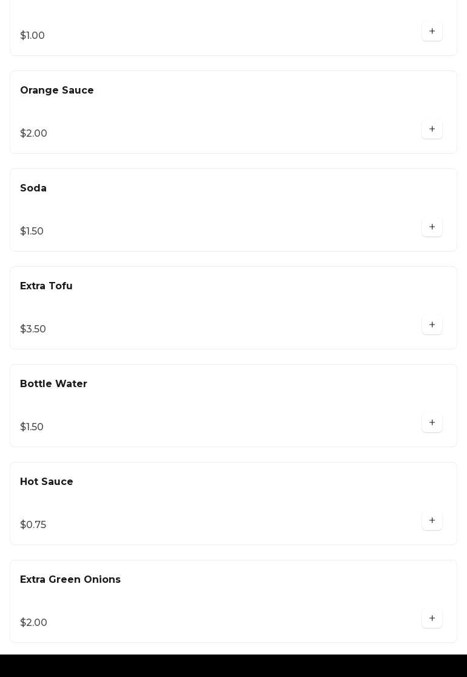
Task: Open the Orange Sauce item title
Action: 57,91
